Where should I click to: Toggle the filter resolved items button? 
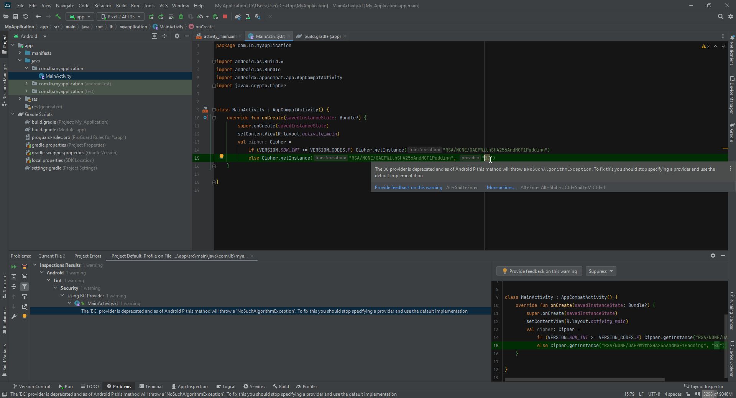[x=25, y=287]
